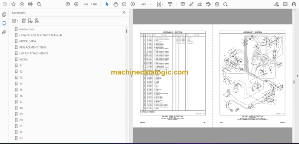Star this file as favorite
The width and height of the screenshot is (299, 144).
(13, 4)
